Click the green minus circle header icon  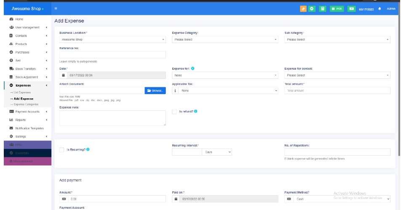[x=313, y=8]
